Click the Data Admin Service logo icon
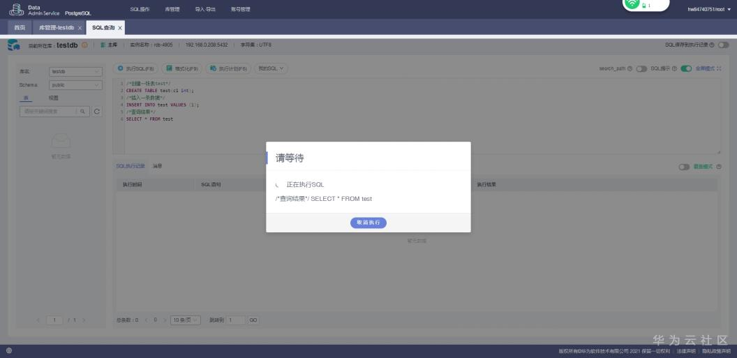The image size is (737, 358). [17, 9]
